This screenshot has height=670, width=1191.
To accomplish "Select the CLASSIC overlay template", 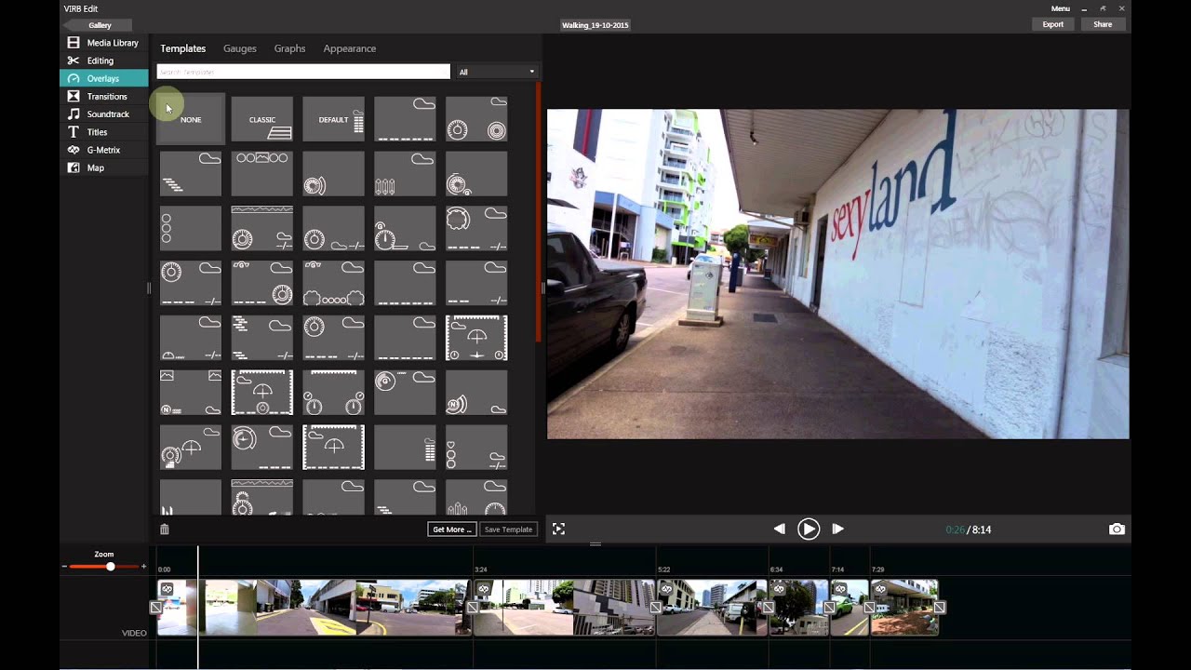I will pyautogui.click(x=262, y=119).
